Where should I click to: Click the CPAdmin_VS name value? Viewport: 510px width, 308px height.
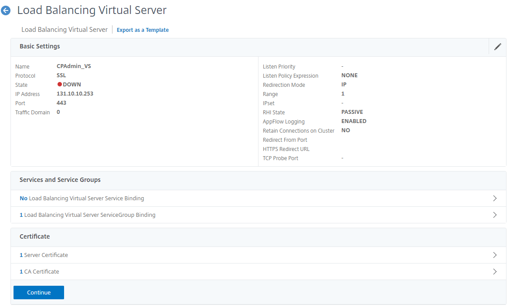point(74,66)
